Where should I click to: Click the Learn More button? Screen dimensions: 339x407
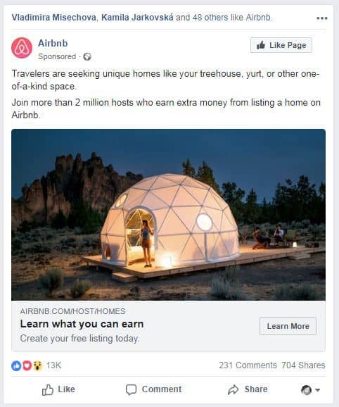tap(288, 326)
